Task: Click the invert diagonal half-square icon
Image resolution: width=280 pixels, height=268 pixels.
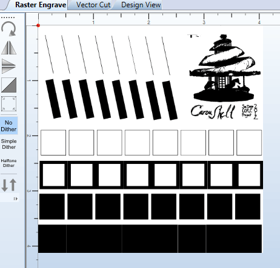Action: click(8, 85)
